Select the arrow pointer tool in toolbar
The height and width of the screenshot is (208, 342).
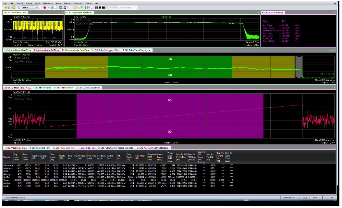tap(74, 7)
